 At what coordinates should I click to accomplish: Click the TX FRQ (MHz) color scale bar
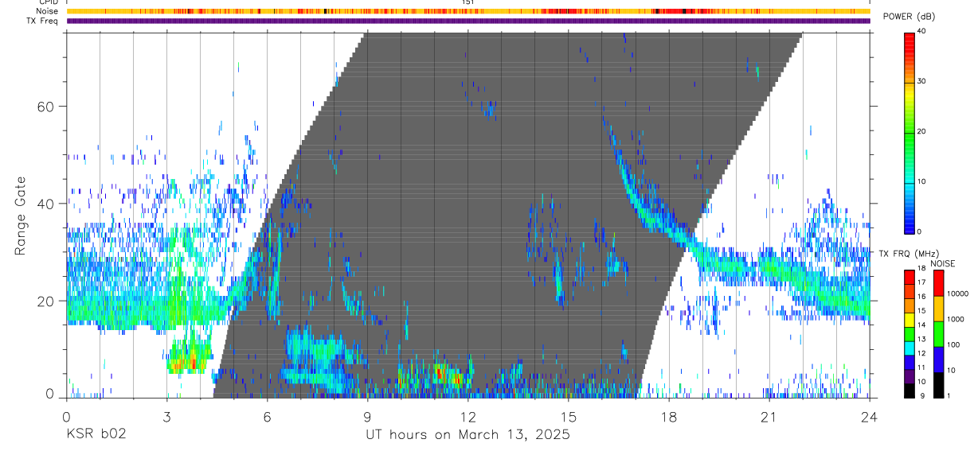(909, 334)
